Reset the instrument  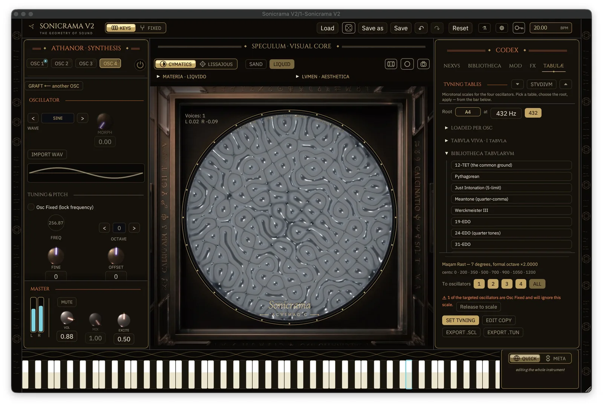coord(460,28)
